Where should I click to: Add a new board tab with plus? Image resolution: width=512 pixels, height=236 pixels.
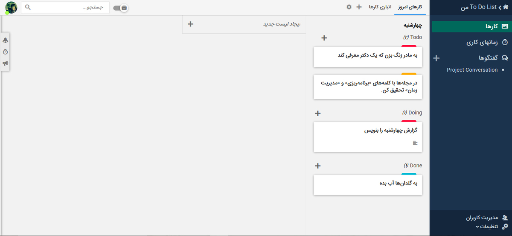click(359, 7)
